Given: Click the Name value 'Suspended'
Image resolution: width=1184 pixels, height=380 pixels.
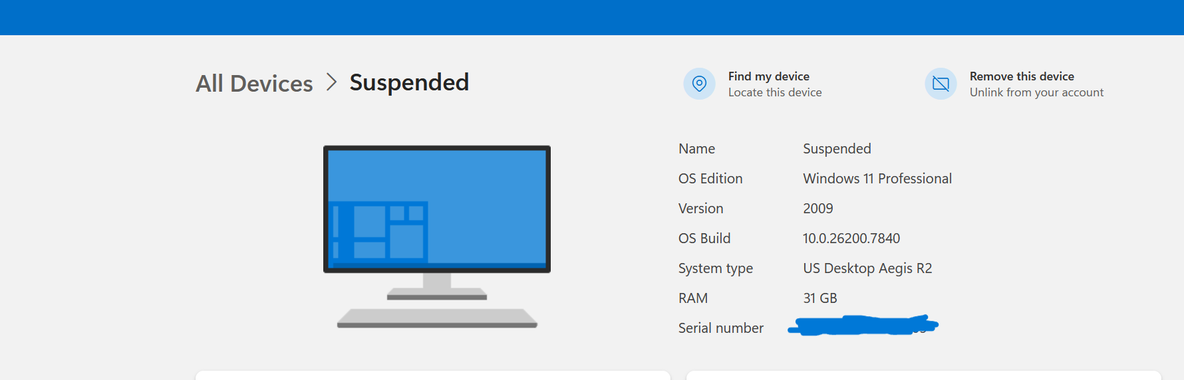Looking at the screenshot, I should point(837,149).
